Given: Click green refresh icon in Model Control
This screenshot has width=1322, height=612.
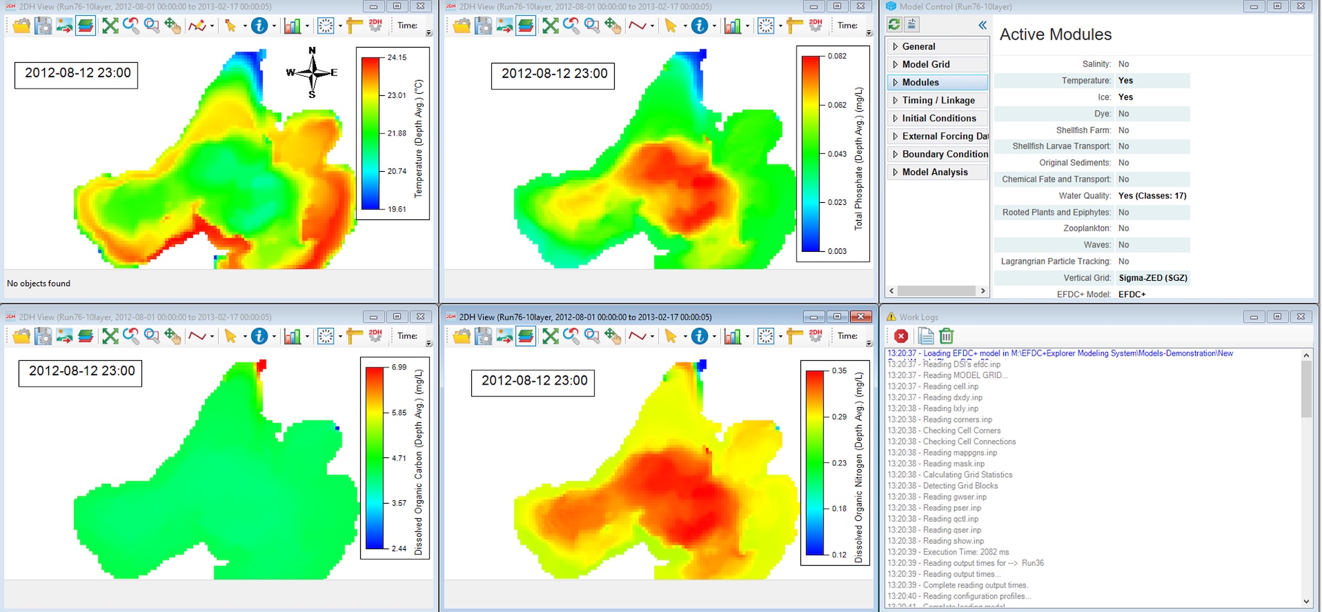Looking at the screenshot, I should (894, 24).
